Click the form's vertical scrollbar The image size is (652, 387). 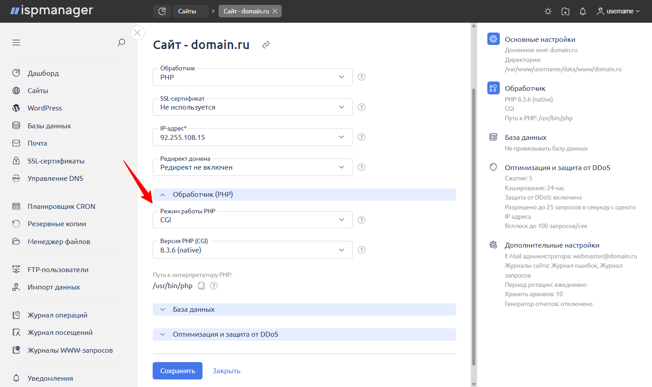pos(474,223)
